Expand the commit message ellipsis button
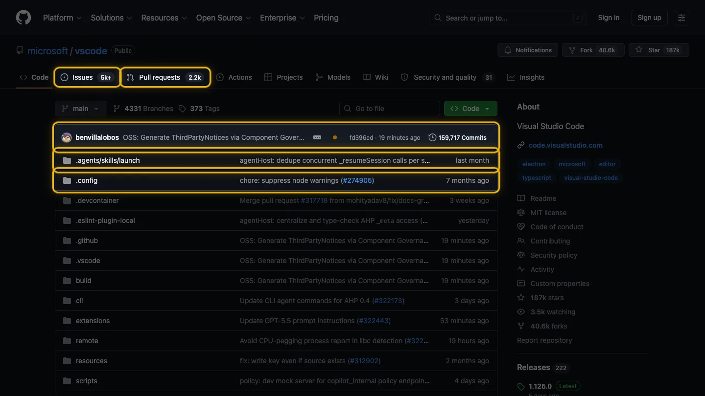Viewport: 705px width, 396px height. pyautogui.click(x=317, y=137)
